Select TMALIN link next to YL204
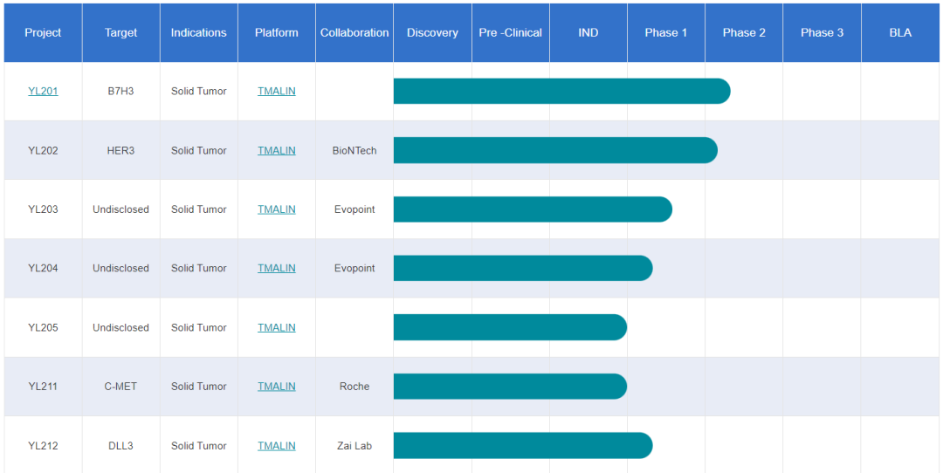This screenshot has height=473, width=943. tap(277, 268)
